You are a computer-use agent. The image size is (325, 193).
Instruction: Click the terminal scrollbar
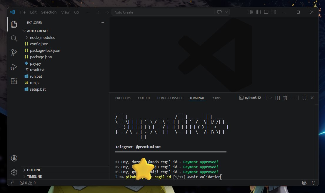point(316,142)
